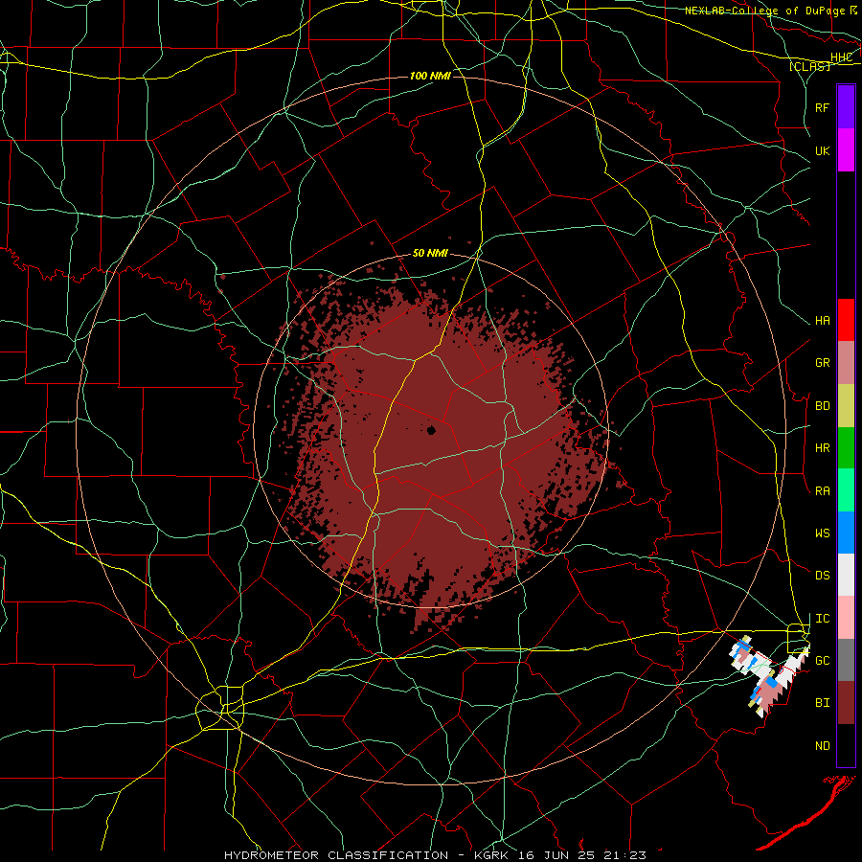Image resolution: width=862 pixels, height=862 pixels.
Task: Click the BD yellow legend swatch
Action: click(x=846, y=406)
